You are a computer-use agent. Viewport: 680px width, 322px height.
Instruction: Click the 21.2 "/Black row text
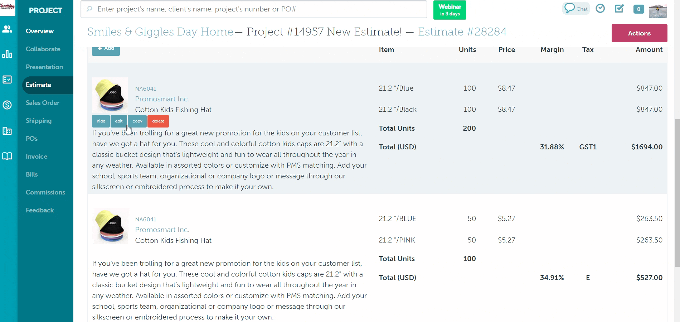pyautogui.click(x=398, y=109)
